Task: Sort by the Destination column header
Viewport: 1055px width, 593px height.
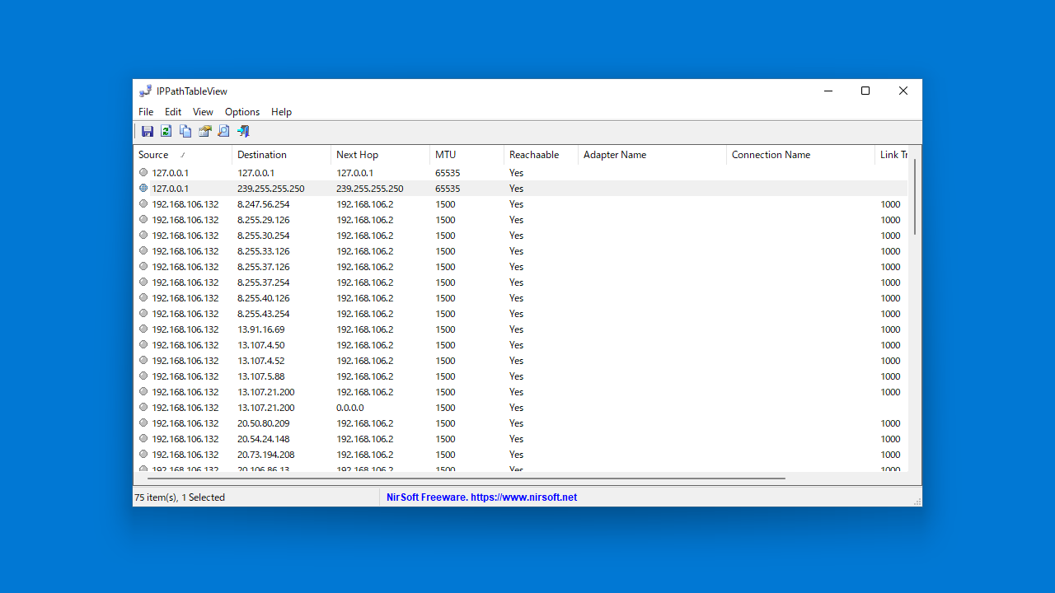Action: [282, 155]
